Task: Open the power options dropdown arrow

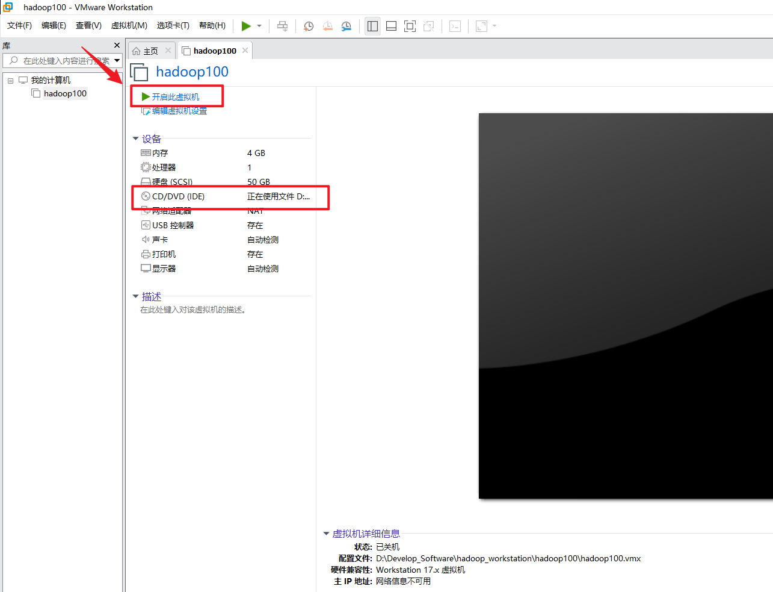Action: (259, 26)
